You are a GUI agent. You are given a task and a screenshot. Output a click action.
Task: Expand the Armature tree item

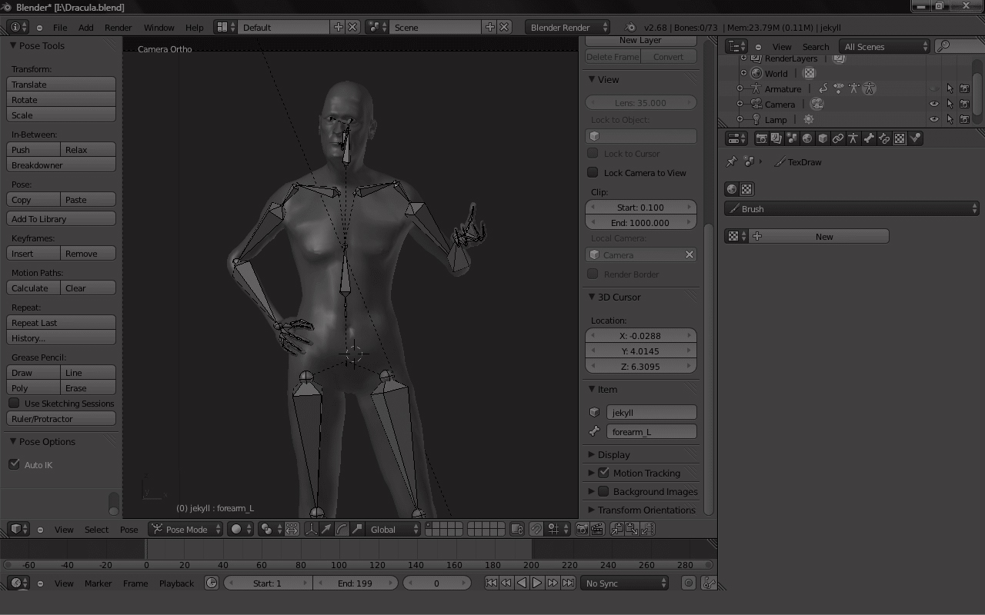click(740, 89)
